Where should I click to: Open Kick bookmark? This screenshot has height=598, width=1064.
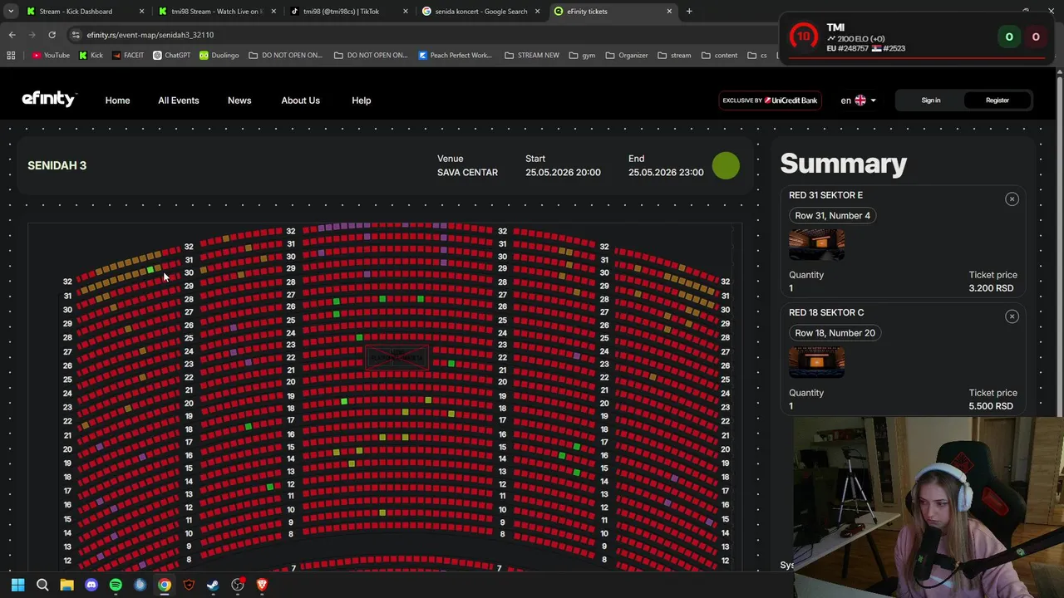pyautogui.click(x=91, y=56)
